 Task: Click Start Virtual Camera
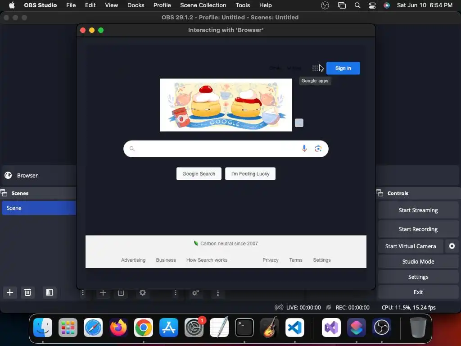(411, 246)
